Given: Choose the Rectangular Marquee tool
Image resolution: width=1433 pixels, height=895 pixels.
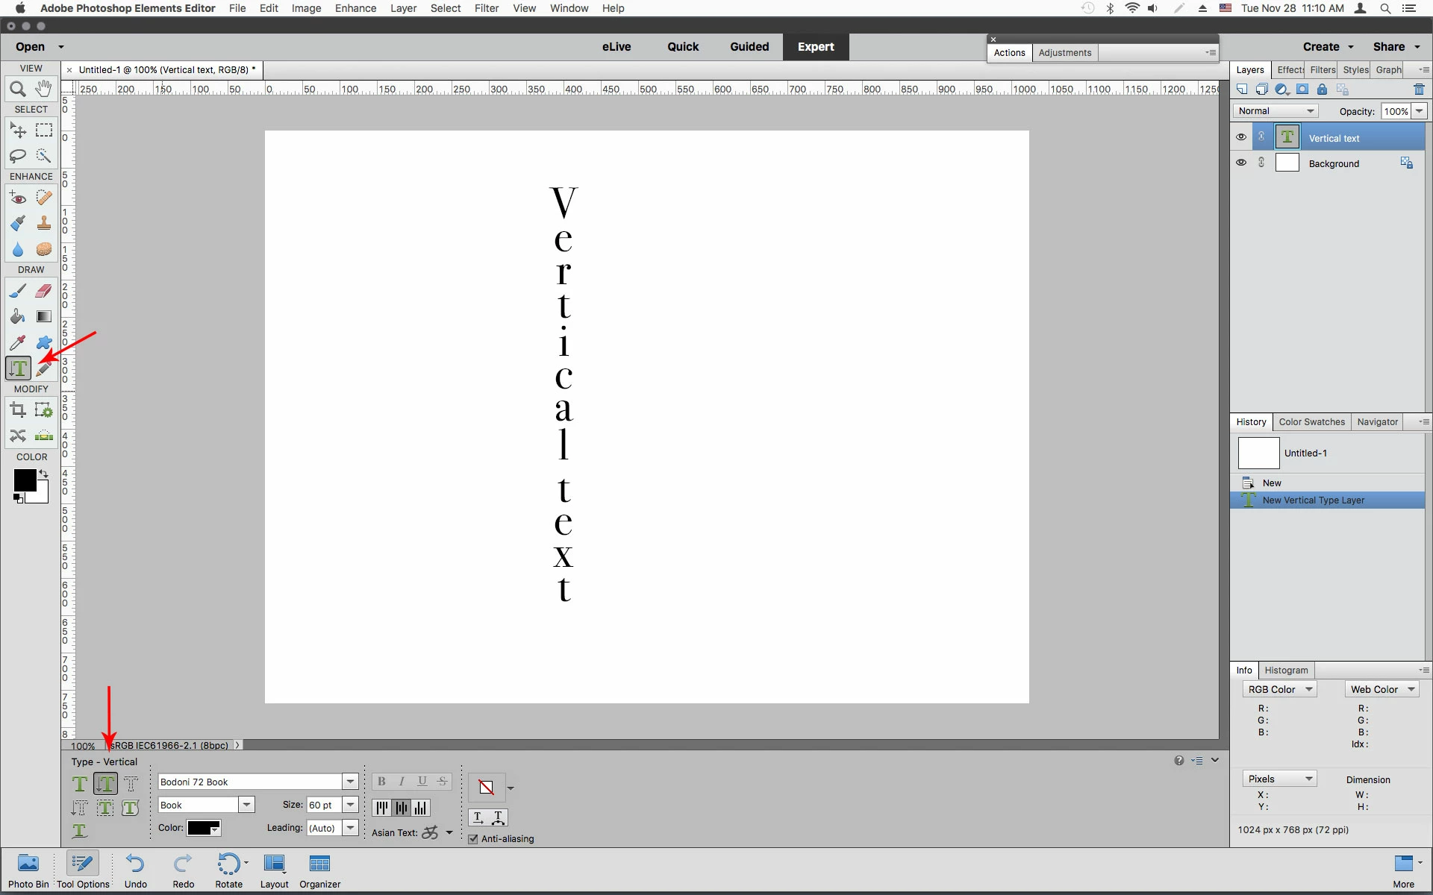Looking at the screenshot, I should (x=44, y=130).
